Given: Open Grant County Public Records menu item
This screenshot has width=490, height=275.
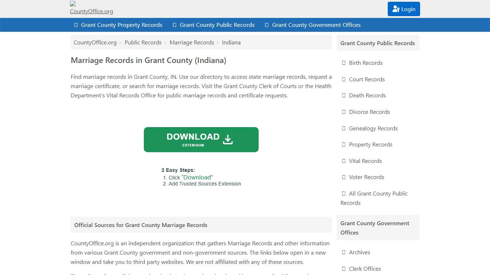Looking at the screenshot, I should (x=217, y=25).
